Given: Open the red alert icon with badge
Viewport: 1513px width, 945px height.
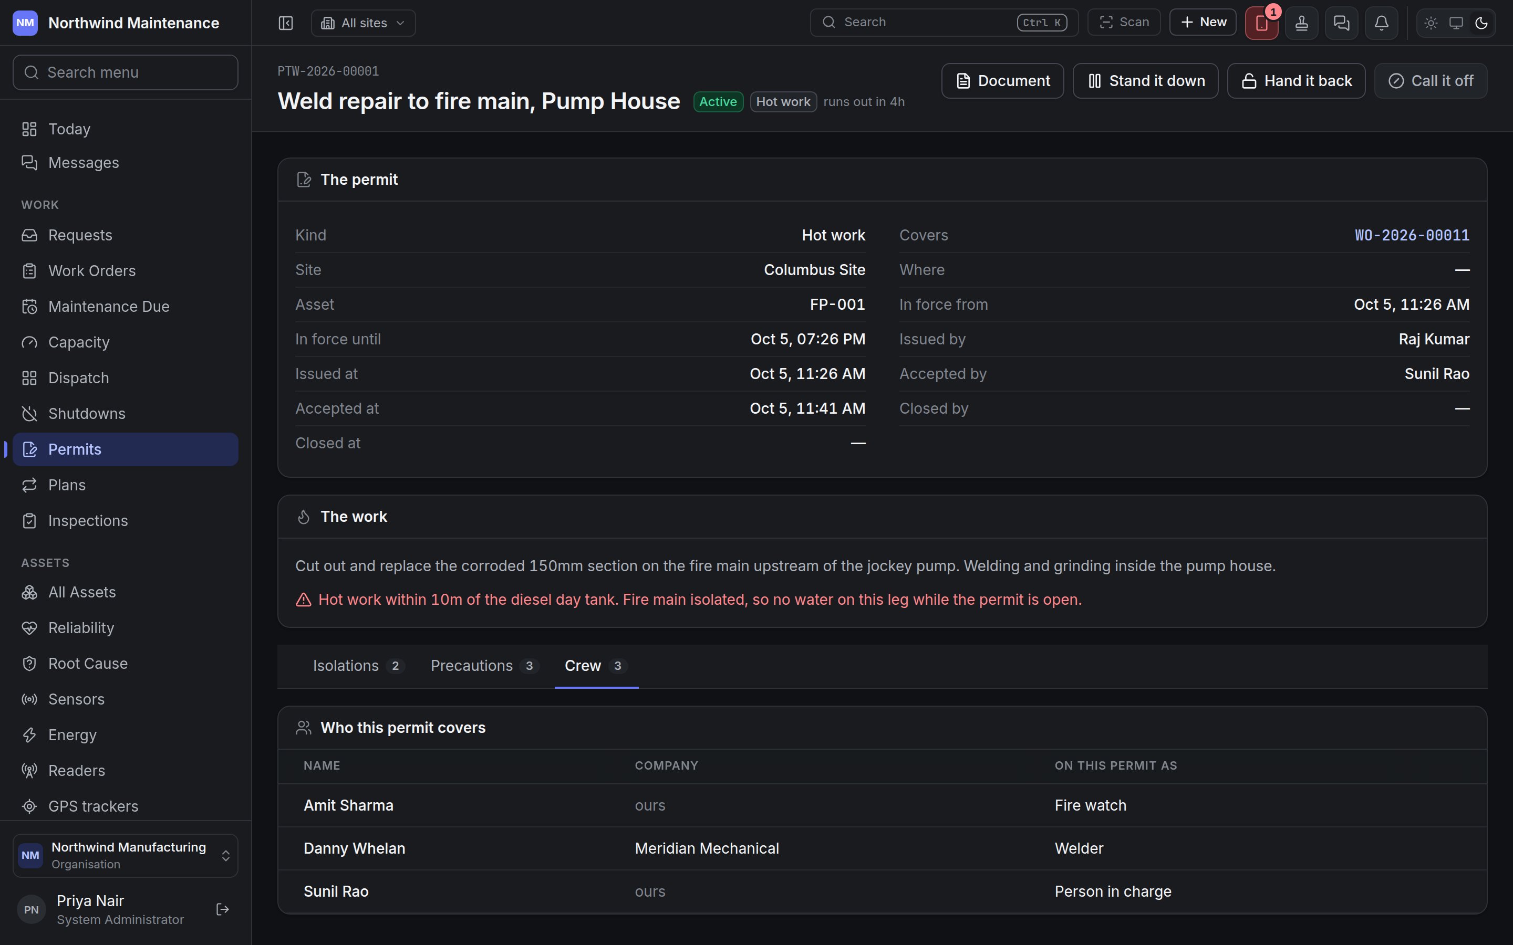Looking at the screenshot, I should 1262,23.
